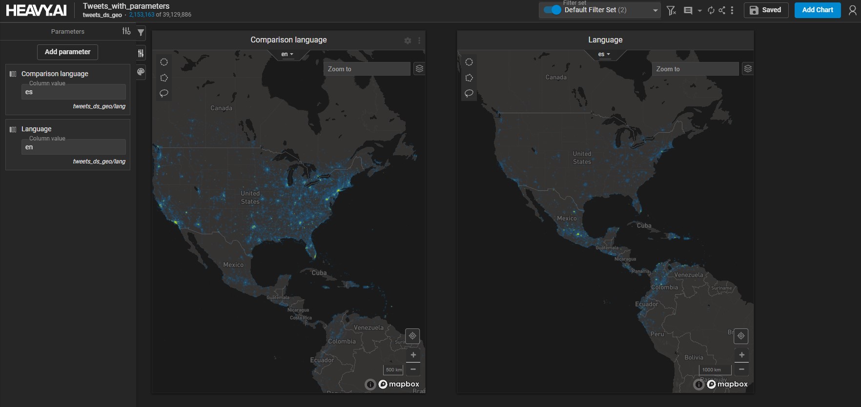Open the user account profile icon
This screenshot has height=407, width=861.
[852, 10]
